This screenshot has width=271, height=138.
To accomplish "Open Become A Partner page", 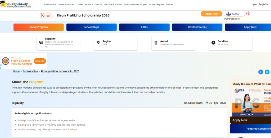I will (113, 4).
